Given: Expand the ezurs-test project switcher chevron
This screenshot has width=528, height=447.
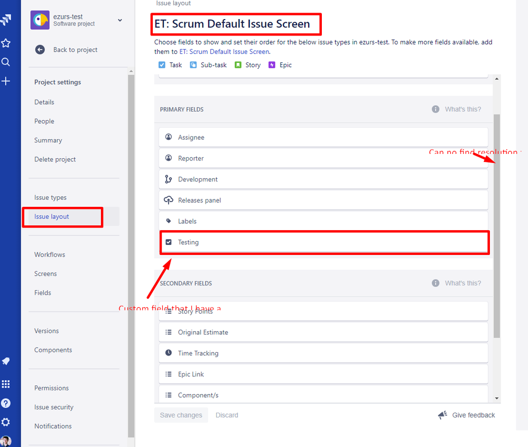Looking at the screenshot, I should tap(120, 20).
